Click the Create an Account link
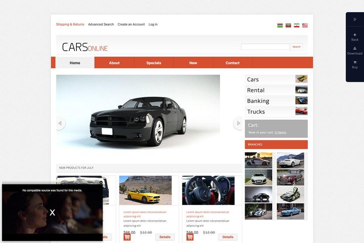The width and height of the screenshot is (364, 243). pos(131,24)
